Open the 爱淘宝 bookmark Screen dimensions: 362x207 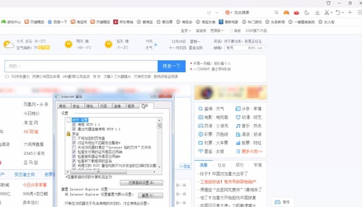[x=145, y=22]
